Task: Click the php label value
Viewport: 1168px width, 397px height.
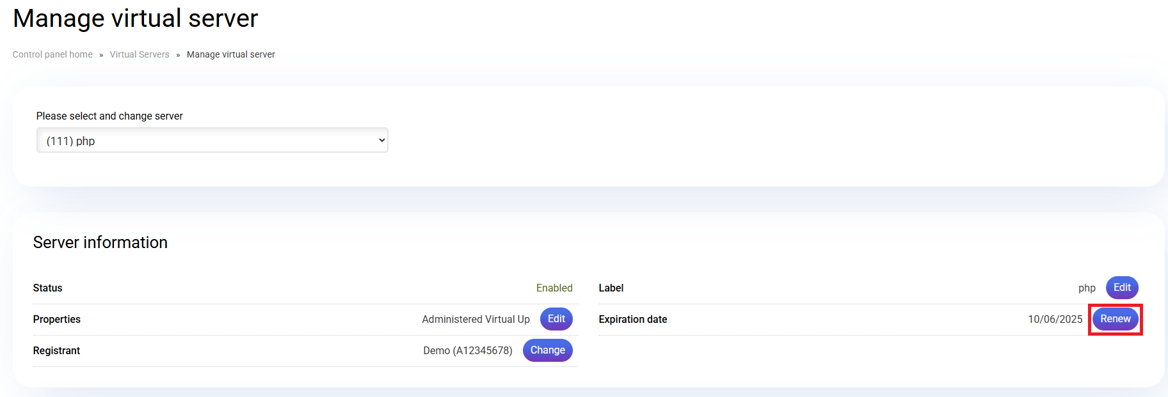Action: pos(1086,288)
